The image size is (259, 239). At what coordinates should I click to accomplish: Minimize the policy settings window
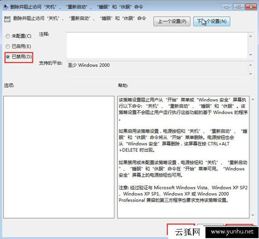tap(227, 7)
